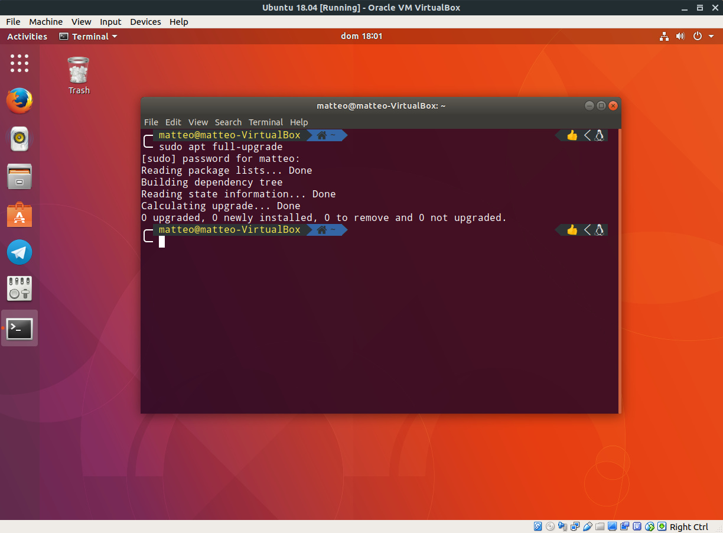
Task: Open the VirtualBox Help menu
Action: 178,22
